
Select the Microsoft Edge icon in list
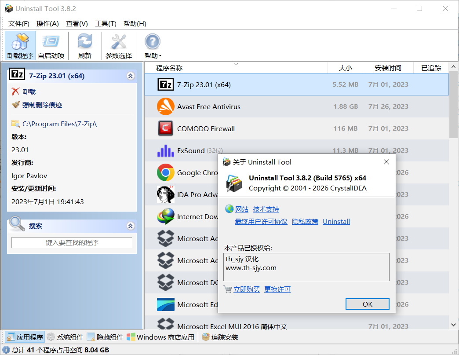pos(166,304)
